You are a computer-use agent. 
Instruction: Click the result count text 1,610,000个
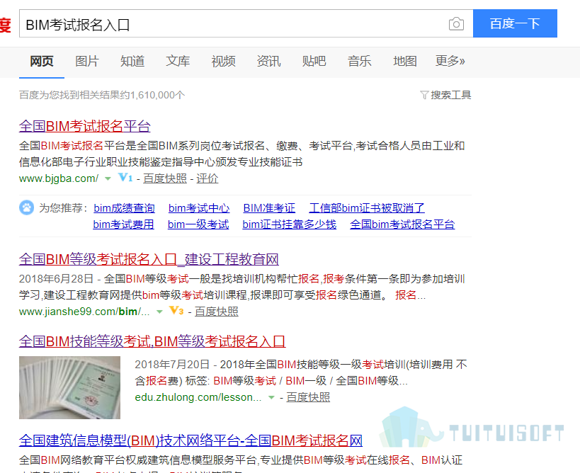pos(157,95)
